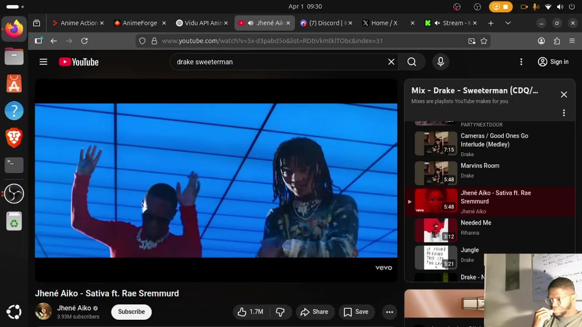The height and width of the screenshot is (327, 582).
Task: Open more actions below the video
Action: (389, 312)
